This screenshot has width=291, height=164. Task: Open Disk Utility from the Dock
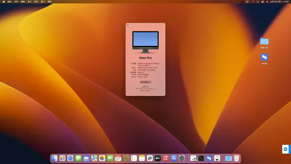[x=193, y=158]
